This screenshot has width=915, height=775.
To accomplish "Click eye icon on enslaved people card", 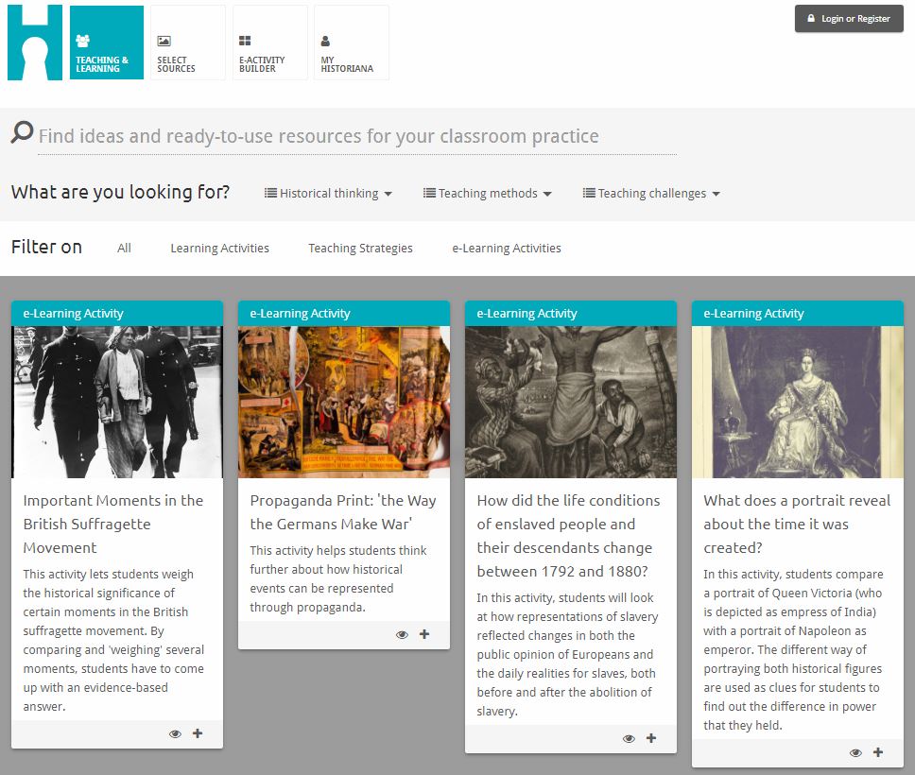I will click(629, 739).
